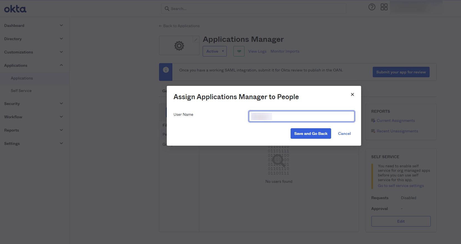Expand the Dashboard sidebar section
Image resolution: width=461 pixels, height=244 pixels.
click(33, 25)
